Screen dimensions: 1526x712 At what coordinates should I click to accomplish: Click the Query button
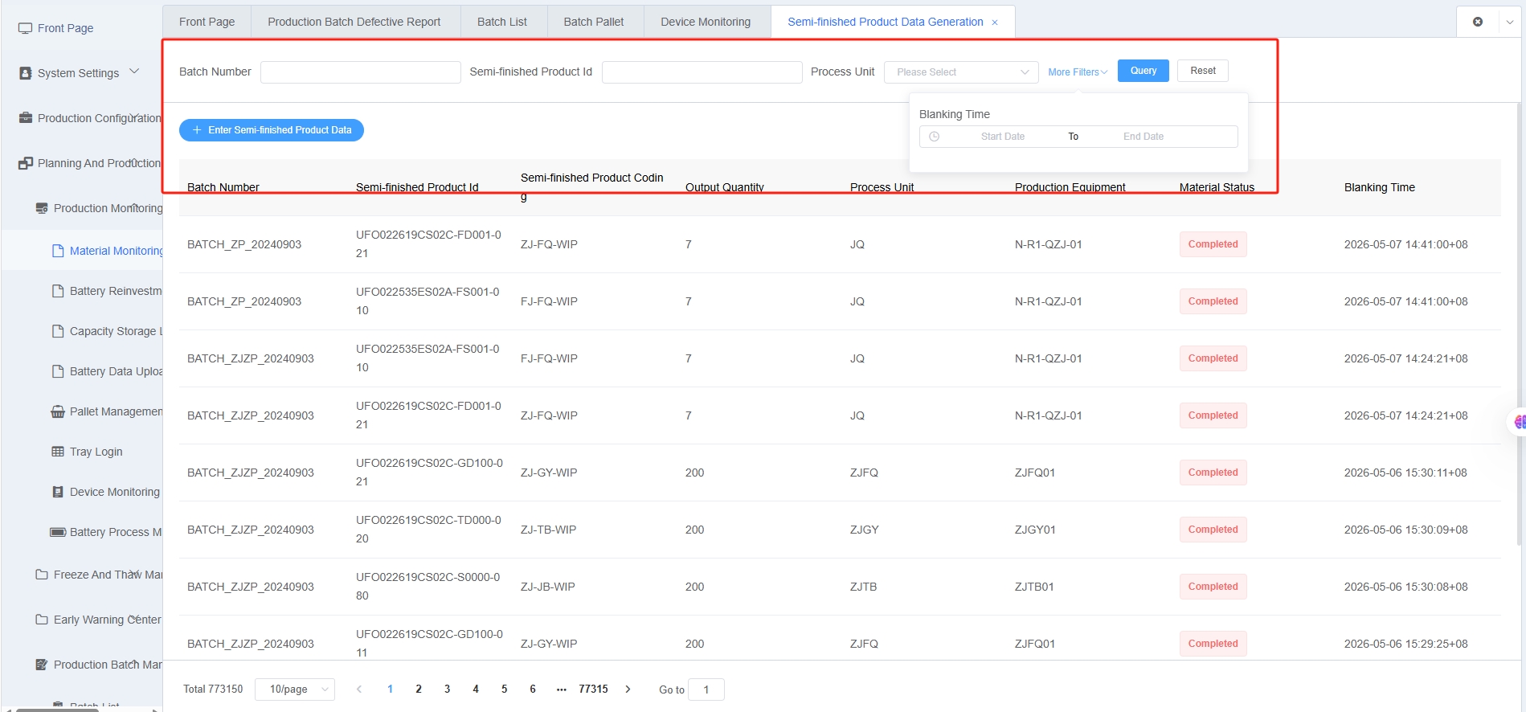(1143, 71)
